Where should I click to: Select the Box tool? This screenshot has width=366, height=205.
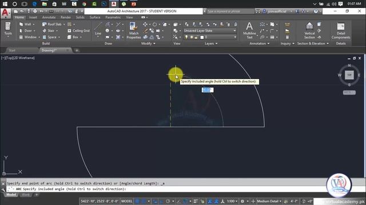point(73,37)
